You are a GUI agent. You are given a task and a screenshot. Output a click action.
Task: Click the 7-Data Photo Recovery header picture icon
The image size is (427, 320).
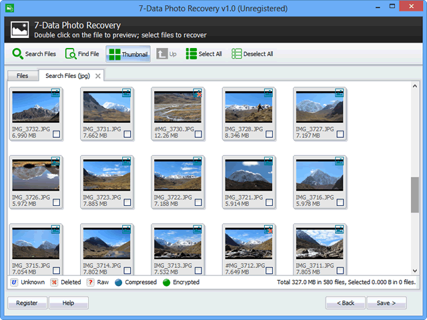point(19,29)
